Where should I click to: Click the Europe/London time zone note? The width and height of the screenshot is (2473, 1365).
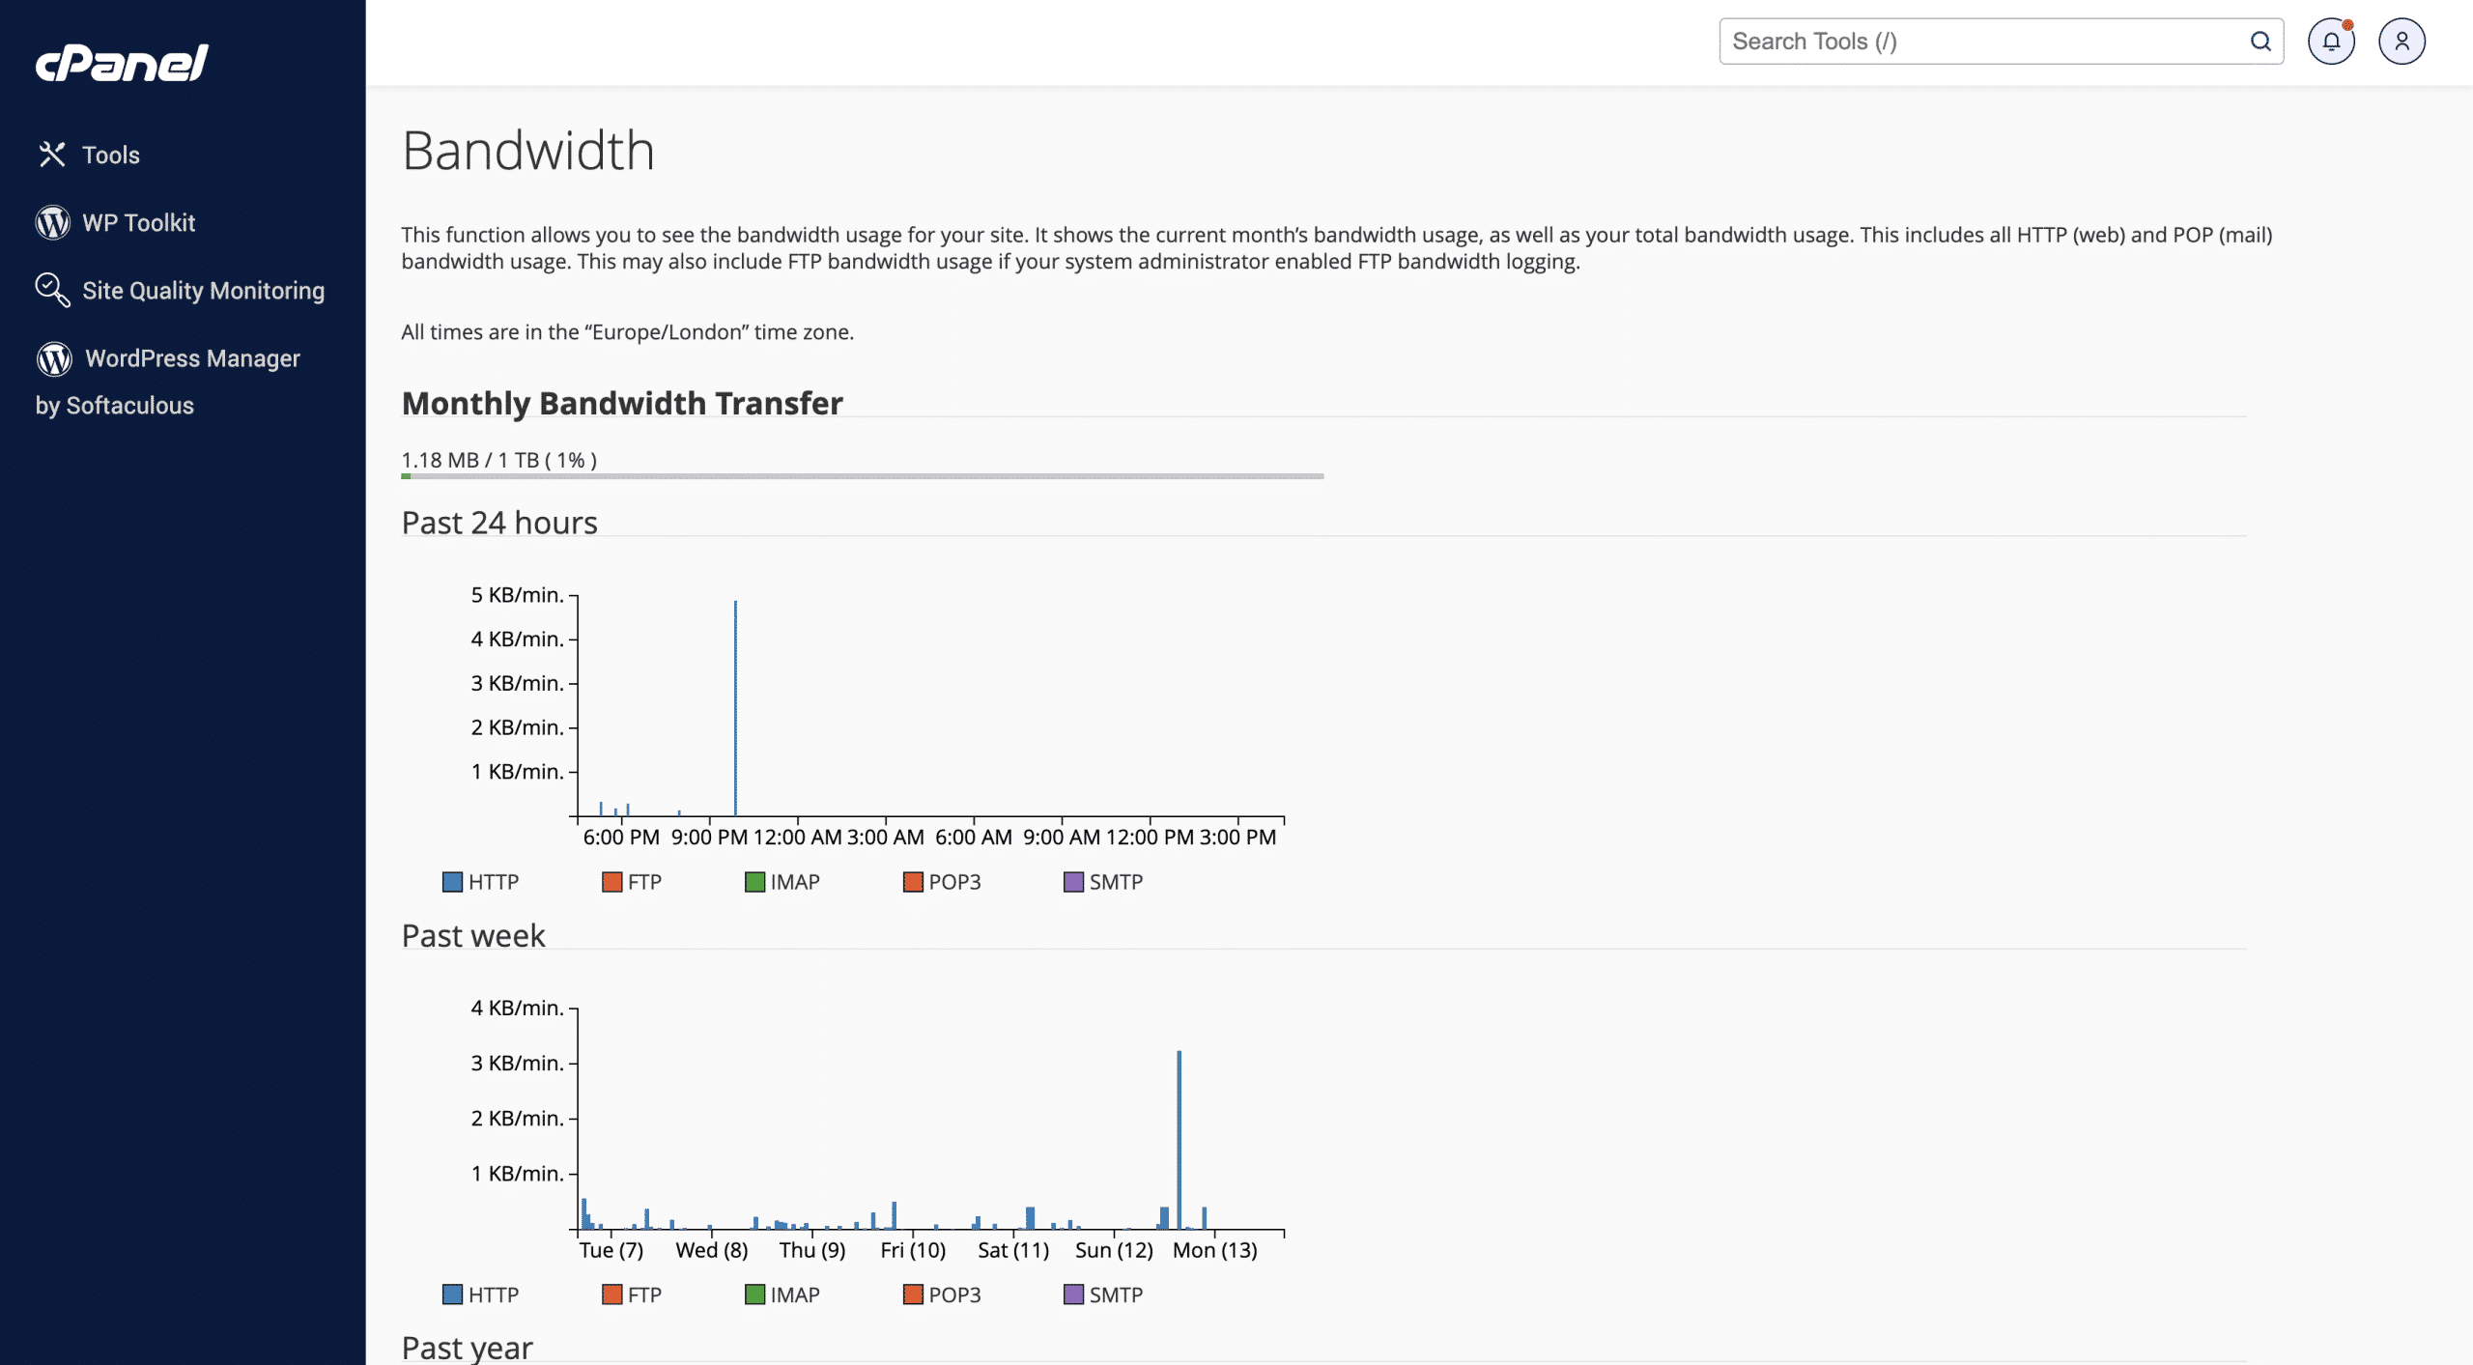[628, 332]
